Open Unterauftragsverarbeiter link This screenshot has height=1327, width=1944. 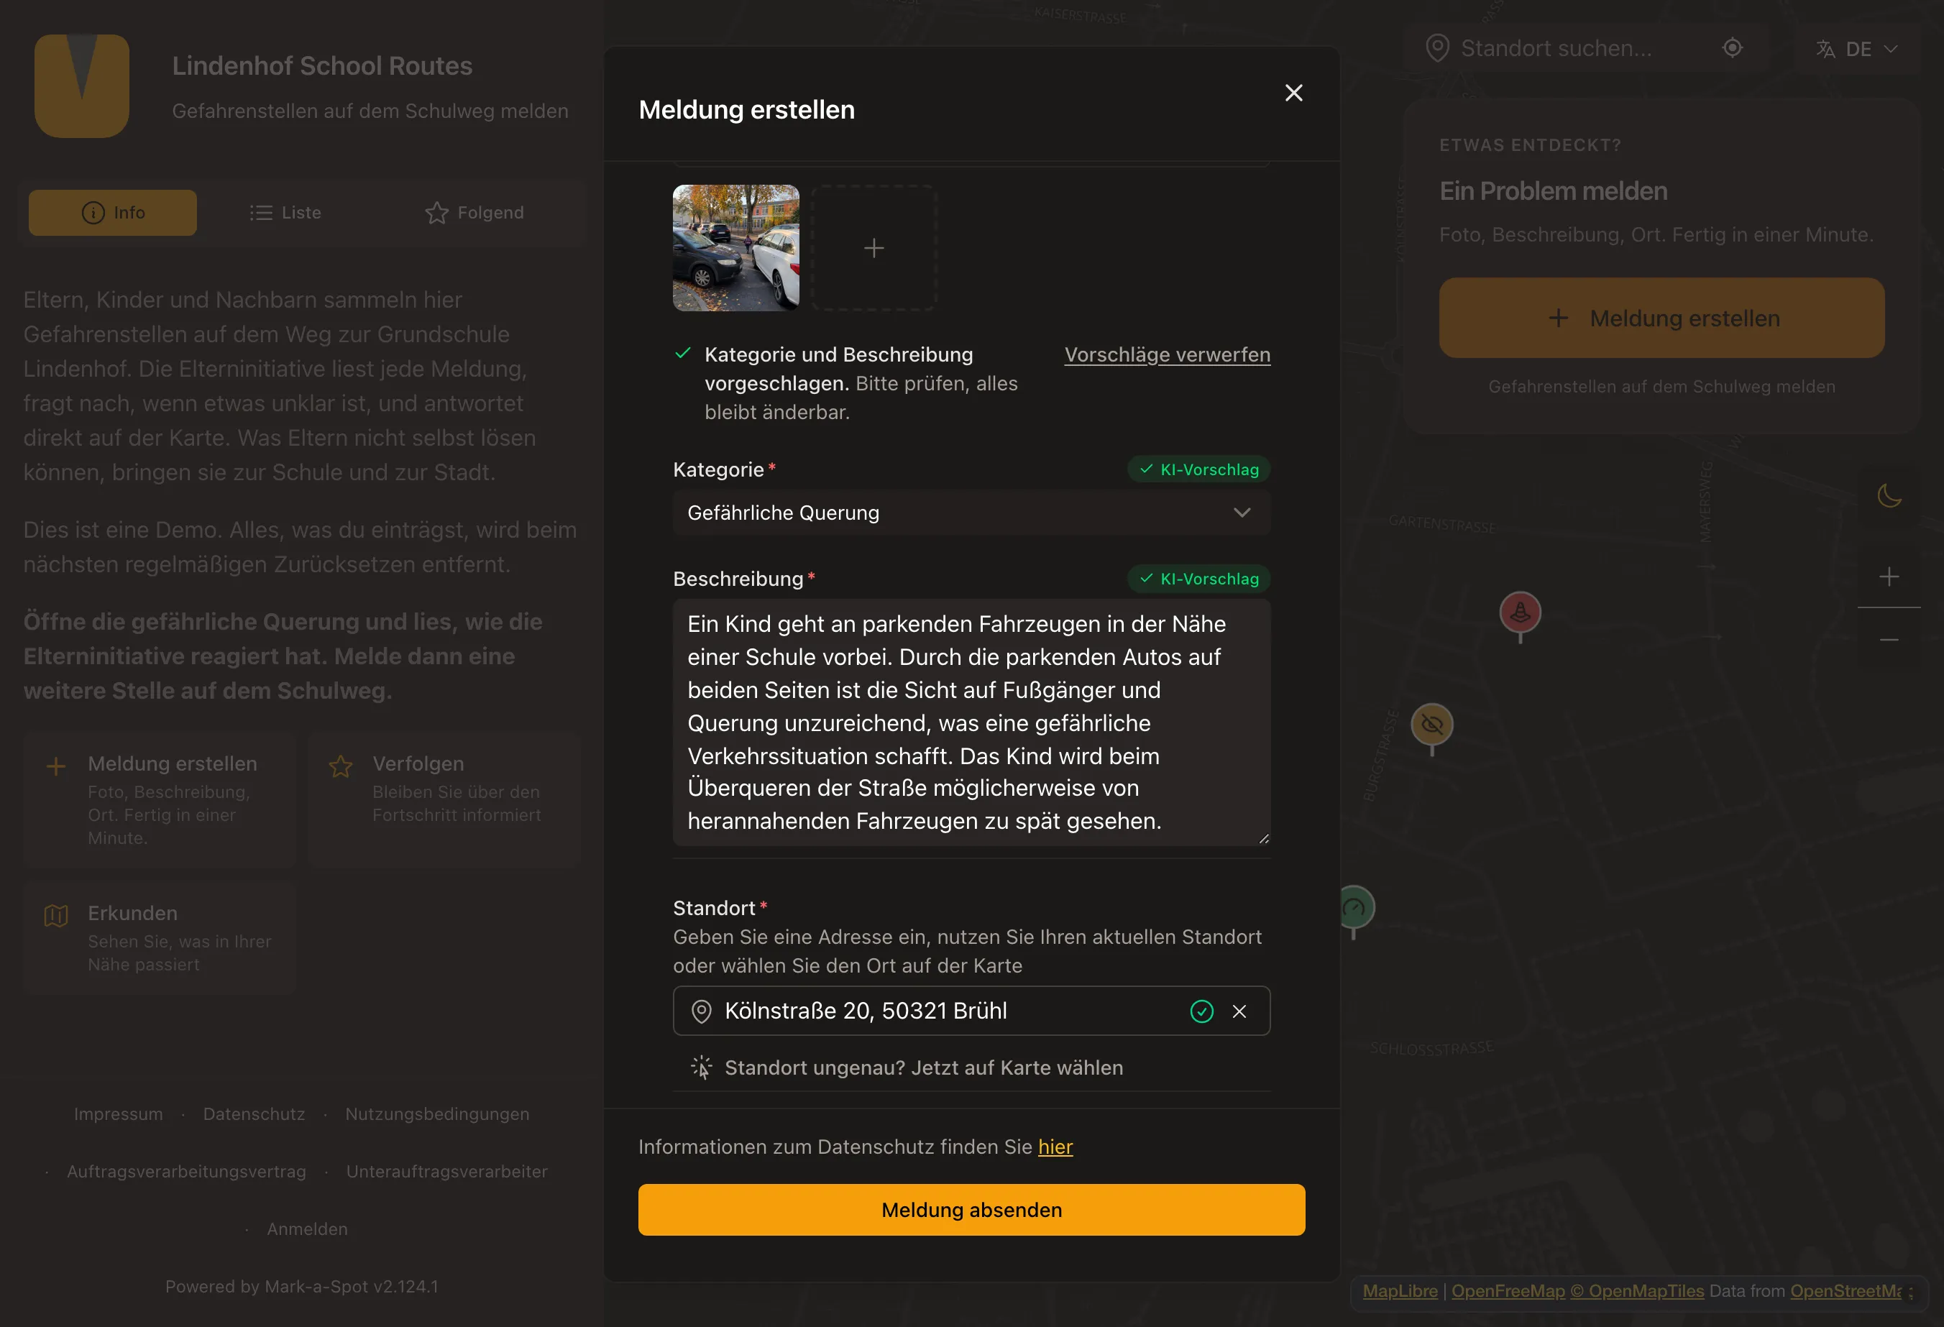(446, 1172)
